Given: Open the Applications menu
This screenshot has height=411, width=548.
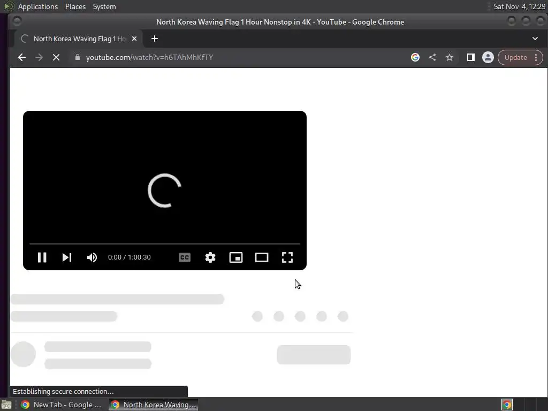Looking at the screenshot, I should pos(38,6).
